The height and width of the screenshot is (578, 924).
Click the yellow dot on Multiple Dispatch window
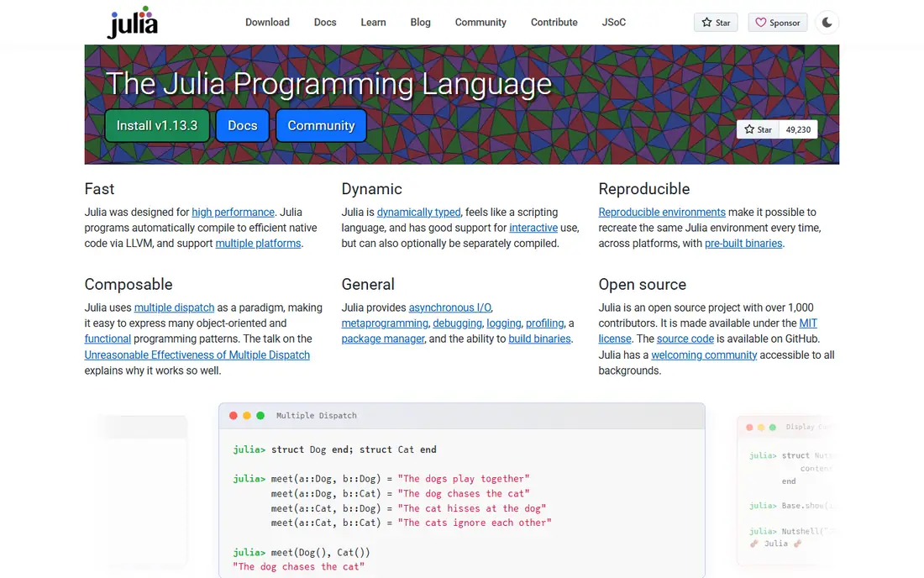(247, 415)
